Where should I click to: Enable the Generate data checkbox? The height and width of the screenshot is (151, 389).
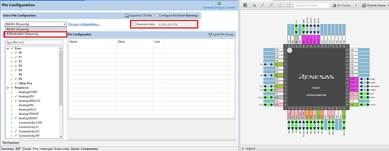coord(134,24)
